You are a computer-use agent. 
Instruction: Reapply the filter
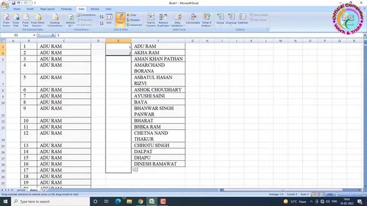pyautogui.click(x=134, y=20)
